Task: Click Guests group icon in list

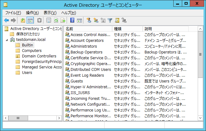Action: tap(68, 81)
